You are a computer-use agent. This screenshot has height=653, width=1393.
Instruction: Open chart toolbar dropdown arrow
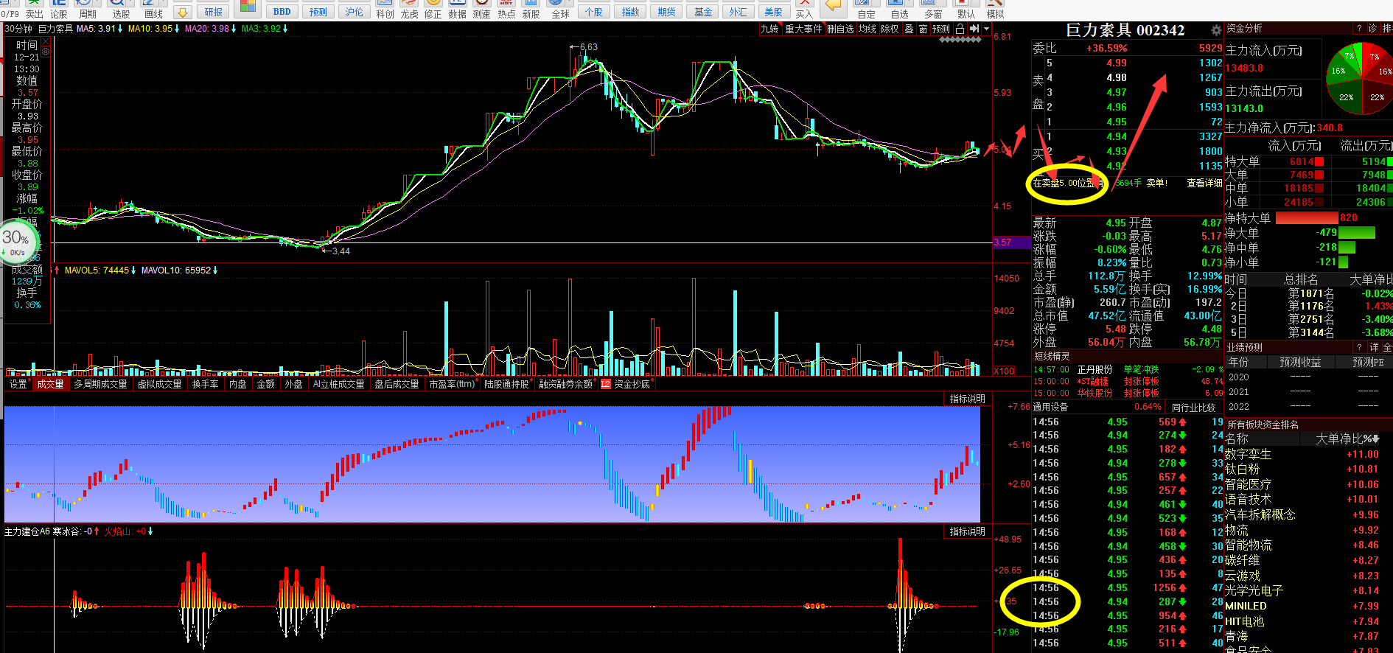(986, 29)
